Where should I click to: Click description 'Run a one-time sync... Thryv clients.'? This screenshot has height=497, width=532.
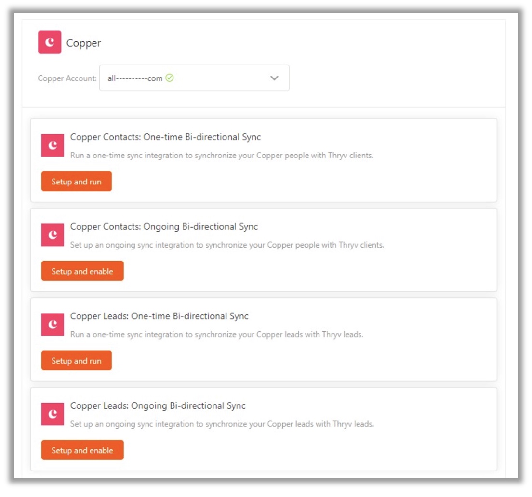[x=222, y=155]
